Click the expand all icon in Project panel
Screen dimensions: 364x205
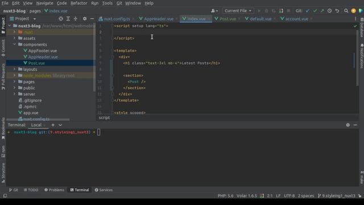coord(68,19)
